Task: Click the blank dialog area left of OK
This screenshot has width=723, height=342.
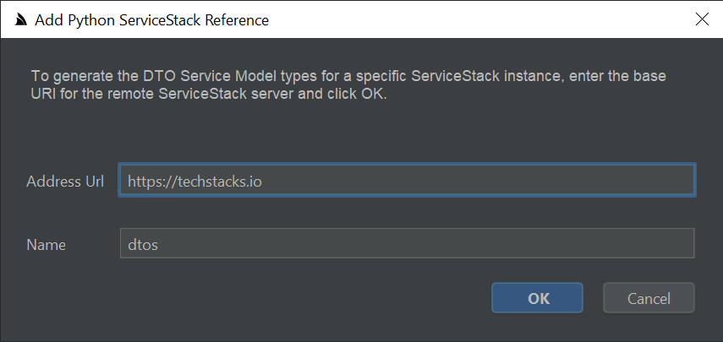Action: coord(254,298)
